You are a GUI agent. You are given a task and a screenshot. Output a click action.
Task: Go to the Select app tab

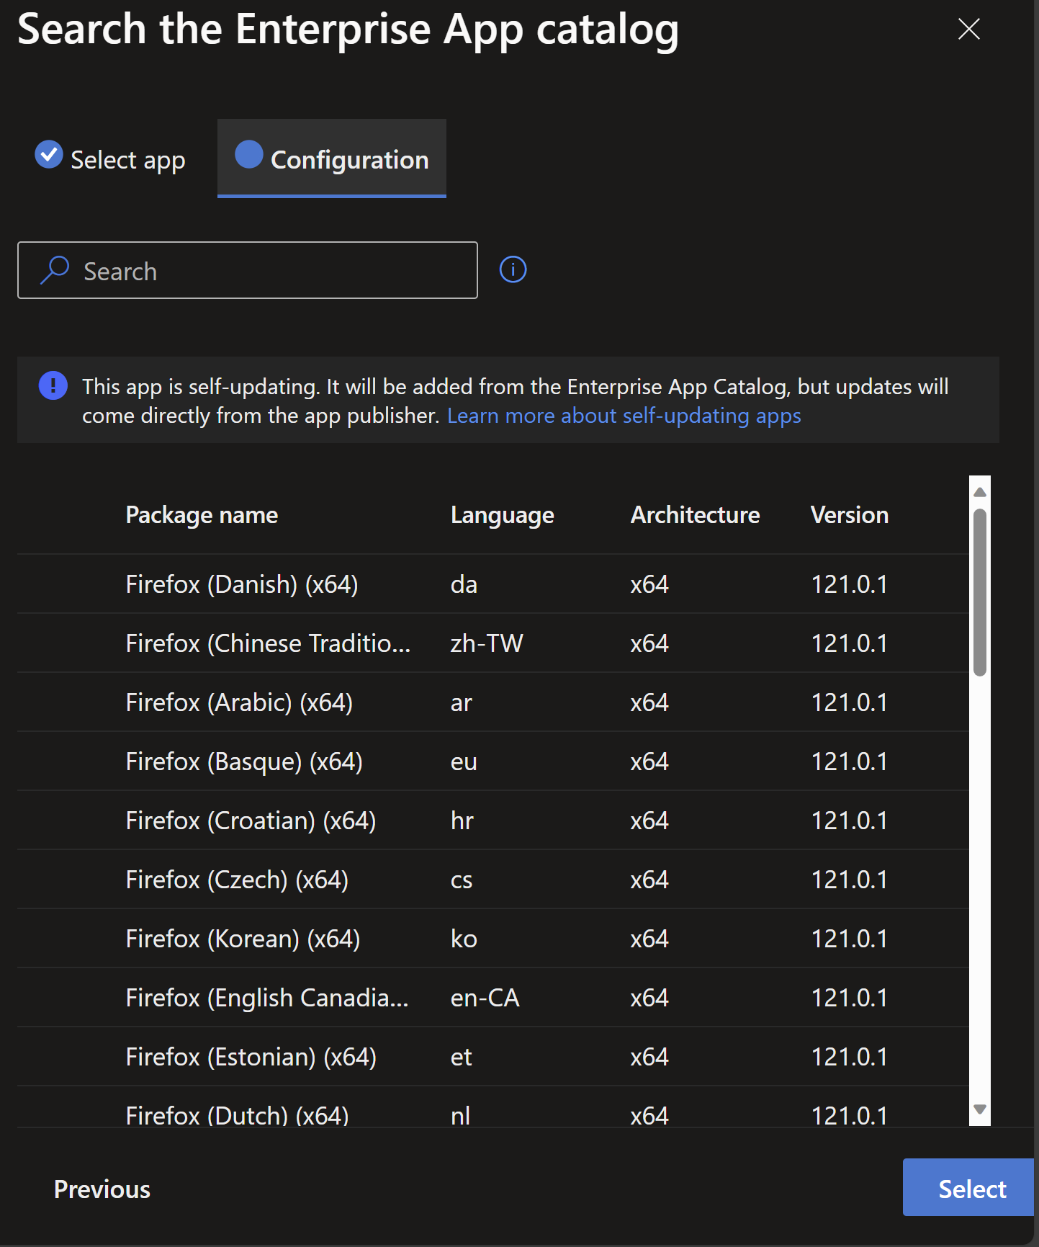point(110,158)
